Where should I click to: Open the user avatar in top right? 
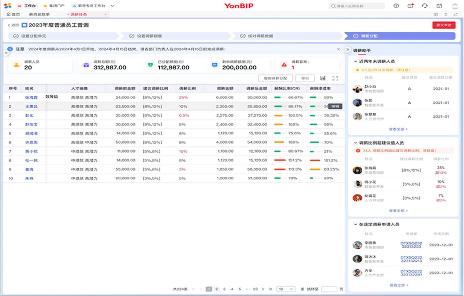(454, 6)
